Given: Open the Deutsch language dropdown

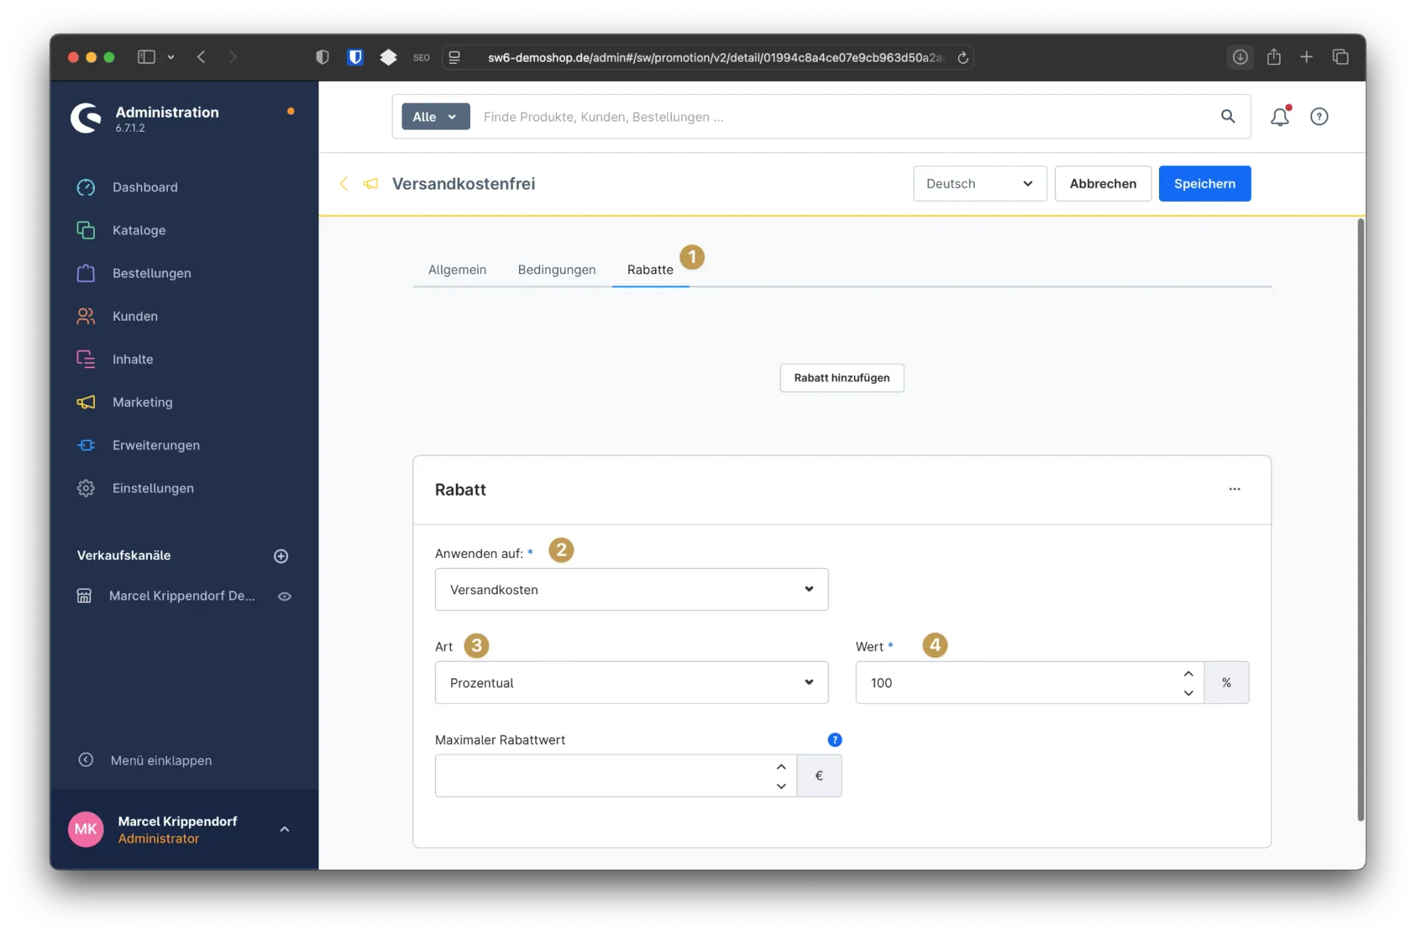Looking at the screenshot, I should (x=979, y=183).
